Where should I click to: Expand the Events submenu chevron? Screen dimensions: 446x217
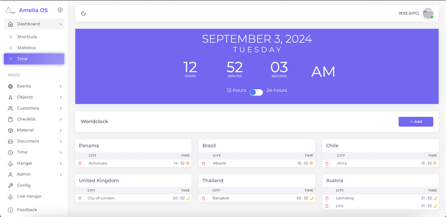click(61, 86)
